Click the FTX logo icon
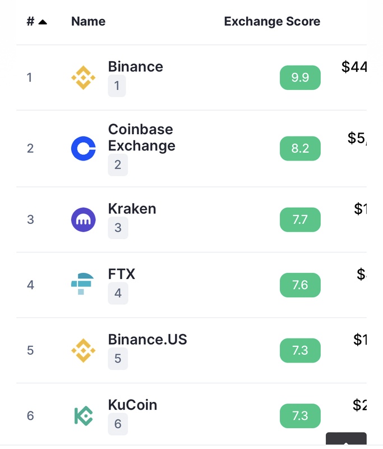The width and height of the screenshot is (383, 449). pyautogui.click(x=84, y=285)
